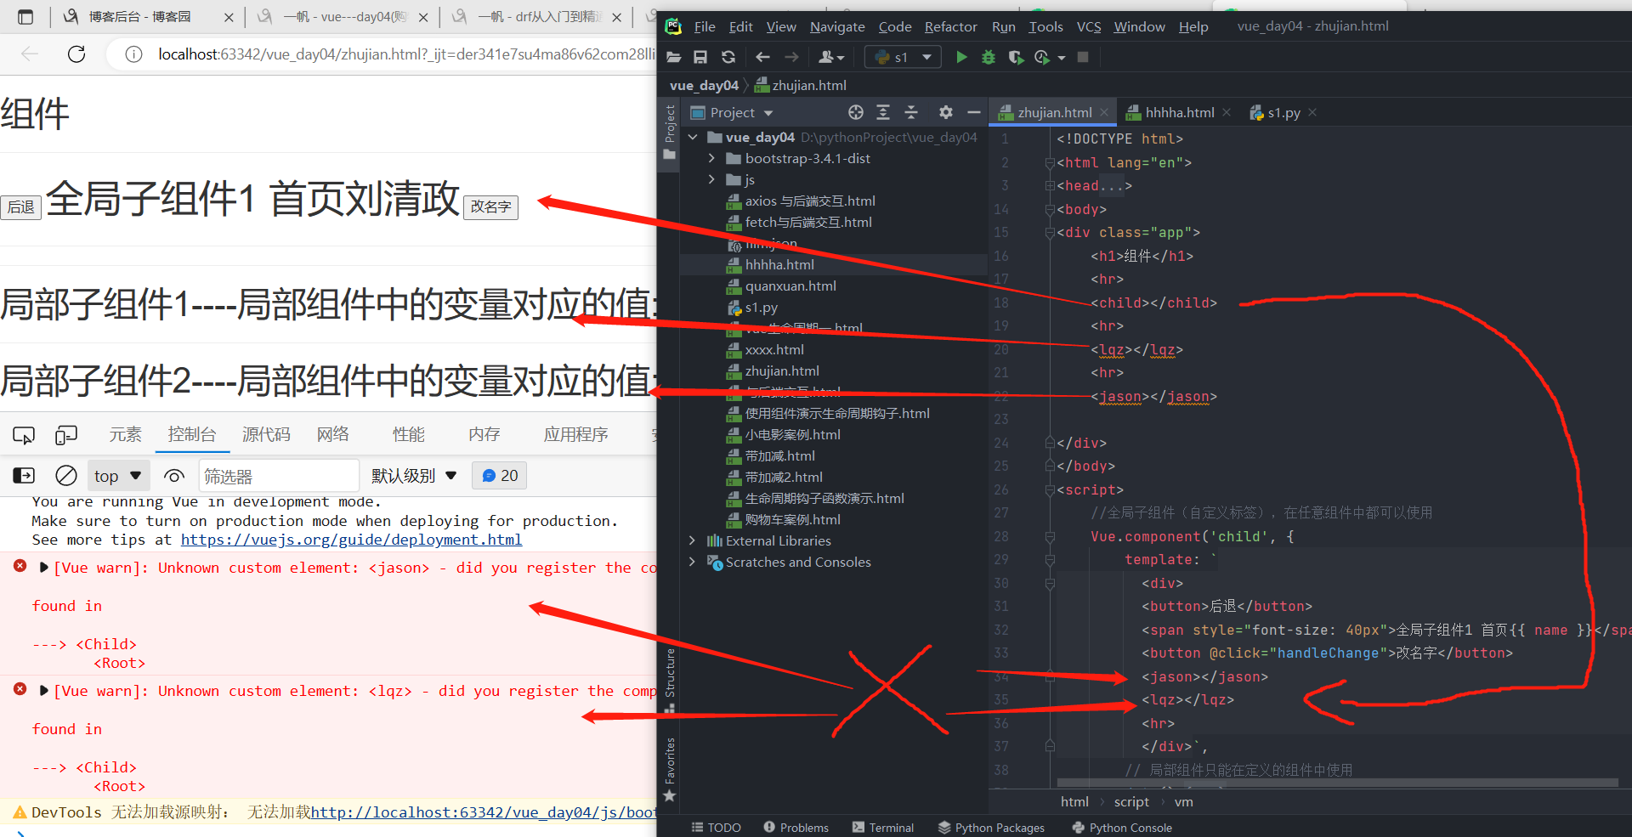
Task: Run with coverage using the shield icon
Action: coord(1016,57)
